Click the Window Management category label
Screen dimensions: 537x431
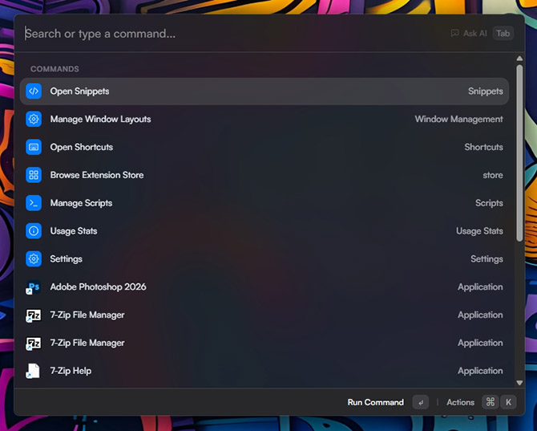[459, 119]
